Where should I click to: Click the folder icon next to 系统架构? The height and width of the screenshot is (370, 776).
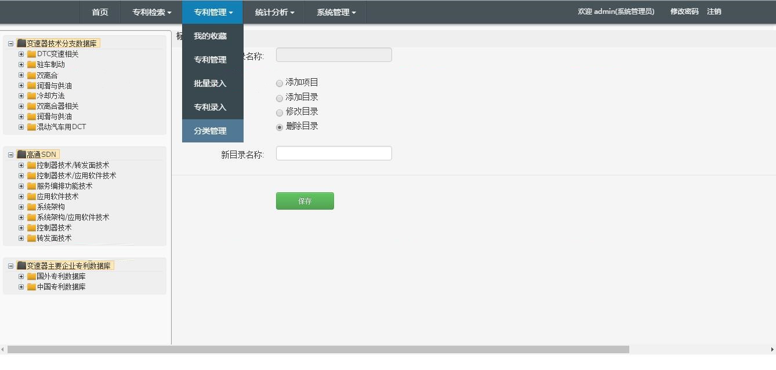click(30, 207)
